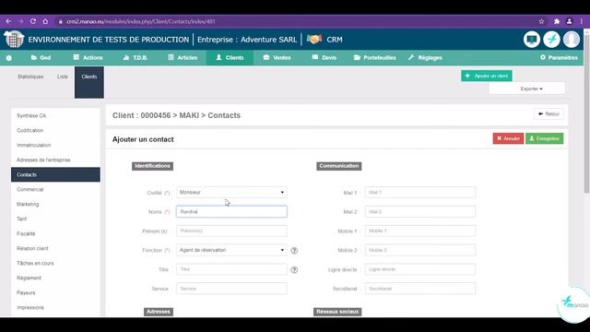This screenshot has height=332, width=590.
Task: Open the Paramètres menu
Action: (560, 57)
